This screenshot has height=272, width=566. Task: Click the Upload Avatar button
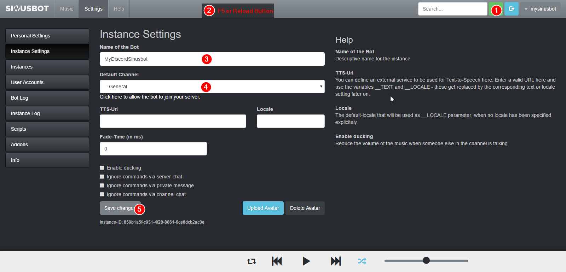pos(263,208)
